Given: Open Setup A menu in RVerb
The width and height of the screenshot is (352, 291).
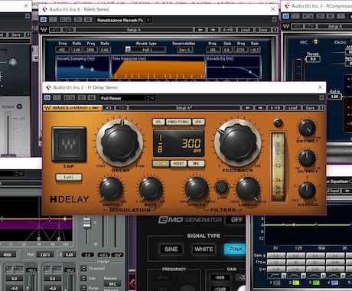Looking at the screenshot, I should (x=134, y=30).
